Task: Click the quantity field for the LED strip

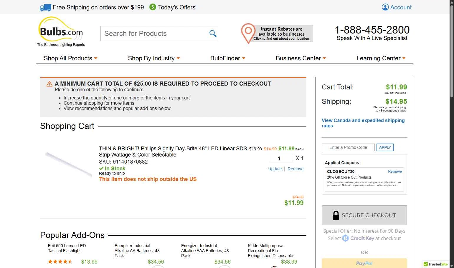Action: (x=281, y=159)
